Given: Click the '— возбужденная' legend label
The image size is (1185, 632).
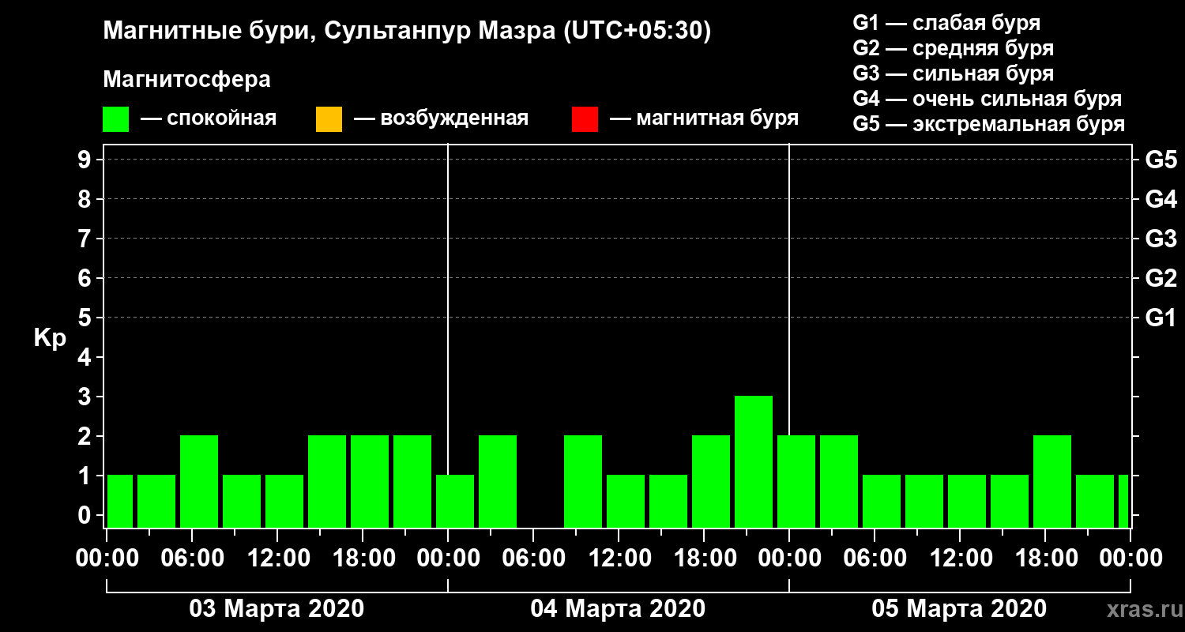Looking at the screenshot, I should click(x=442, y=119).
